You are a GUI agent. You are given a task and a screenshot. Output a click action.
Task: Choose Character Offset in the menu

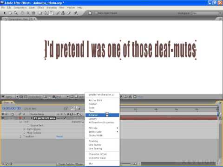click(102, 154)
